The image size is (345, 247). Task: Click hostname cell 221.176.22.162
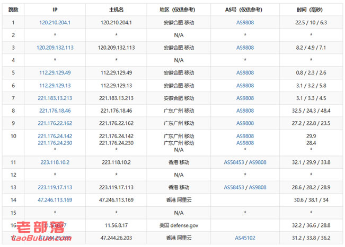coord(116,123)
